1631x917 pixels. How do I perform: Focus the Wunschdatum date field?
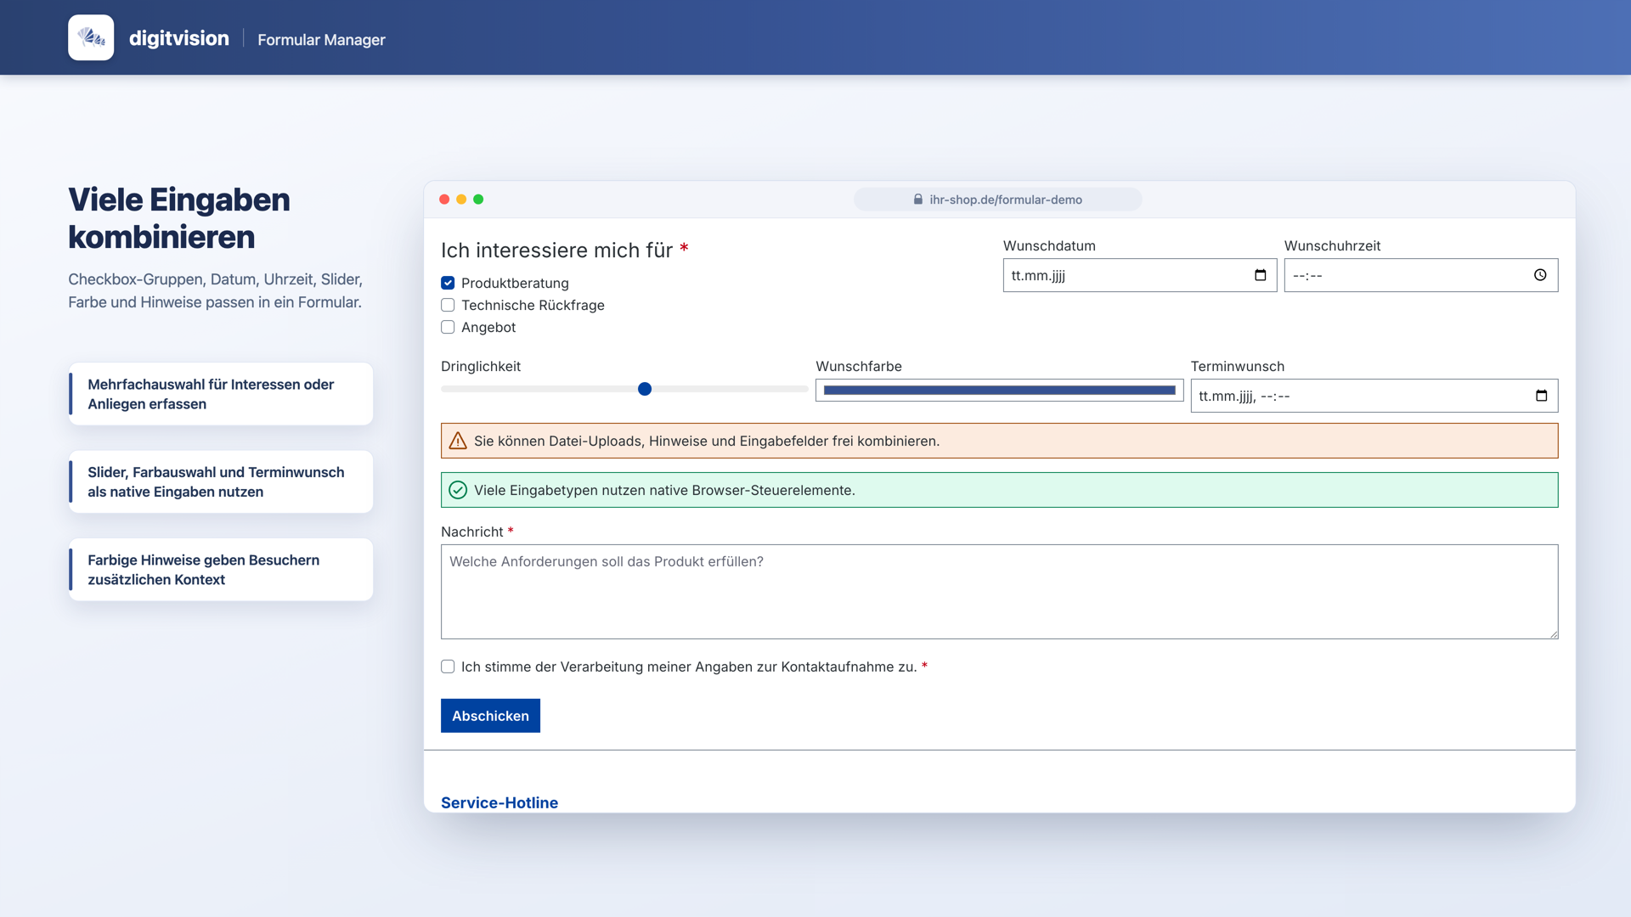tap(1140, 275)
